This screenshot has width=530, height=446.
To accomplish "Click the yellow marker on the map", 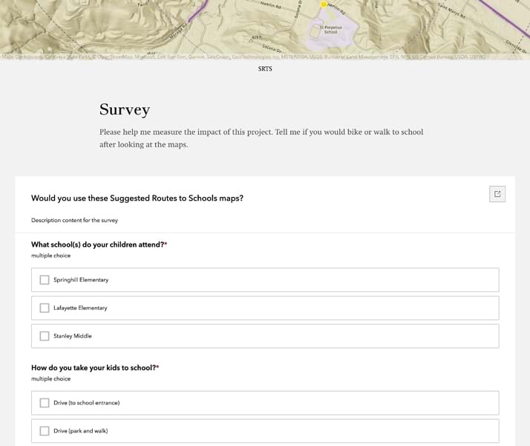I will pyautogui.click(x=324, y=4).
